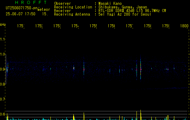Select the file name UT2506071750.pn

point(21,8)
